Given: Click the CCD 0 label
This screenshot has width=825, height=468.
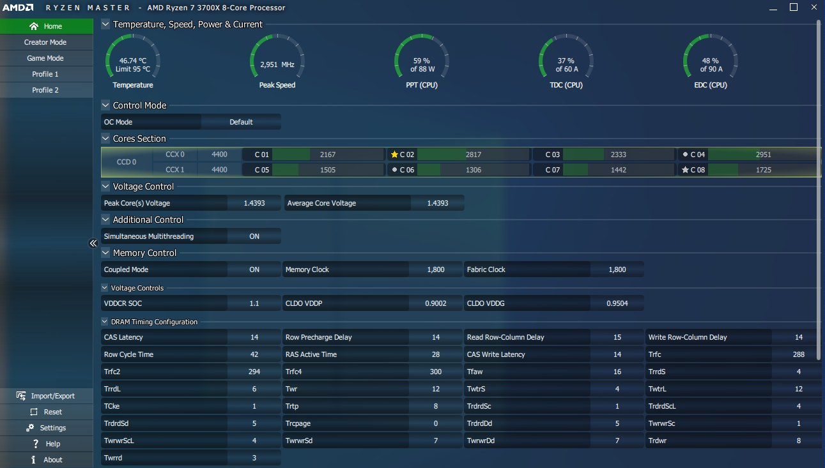Looking at the screenshot, I should click(127, 162).
